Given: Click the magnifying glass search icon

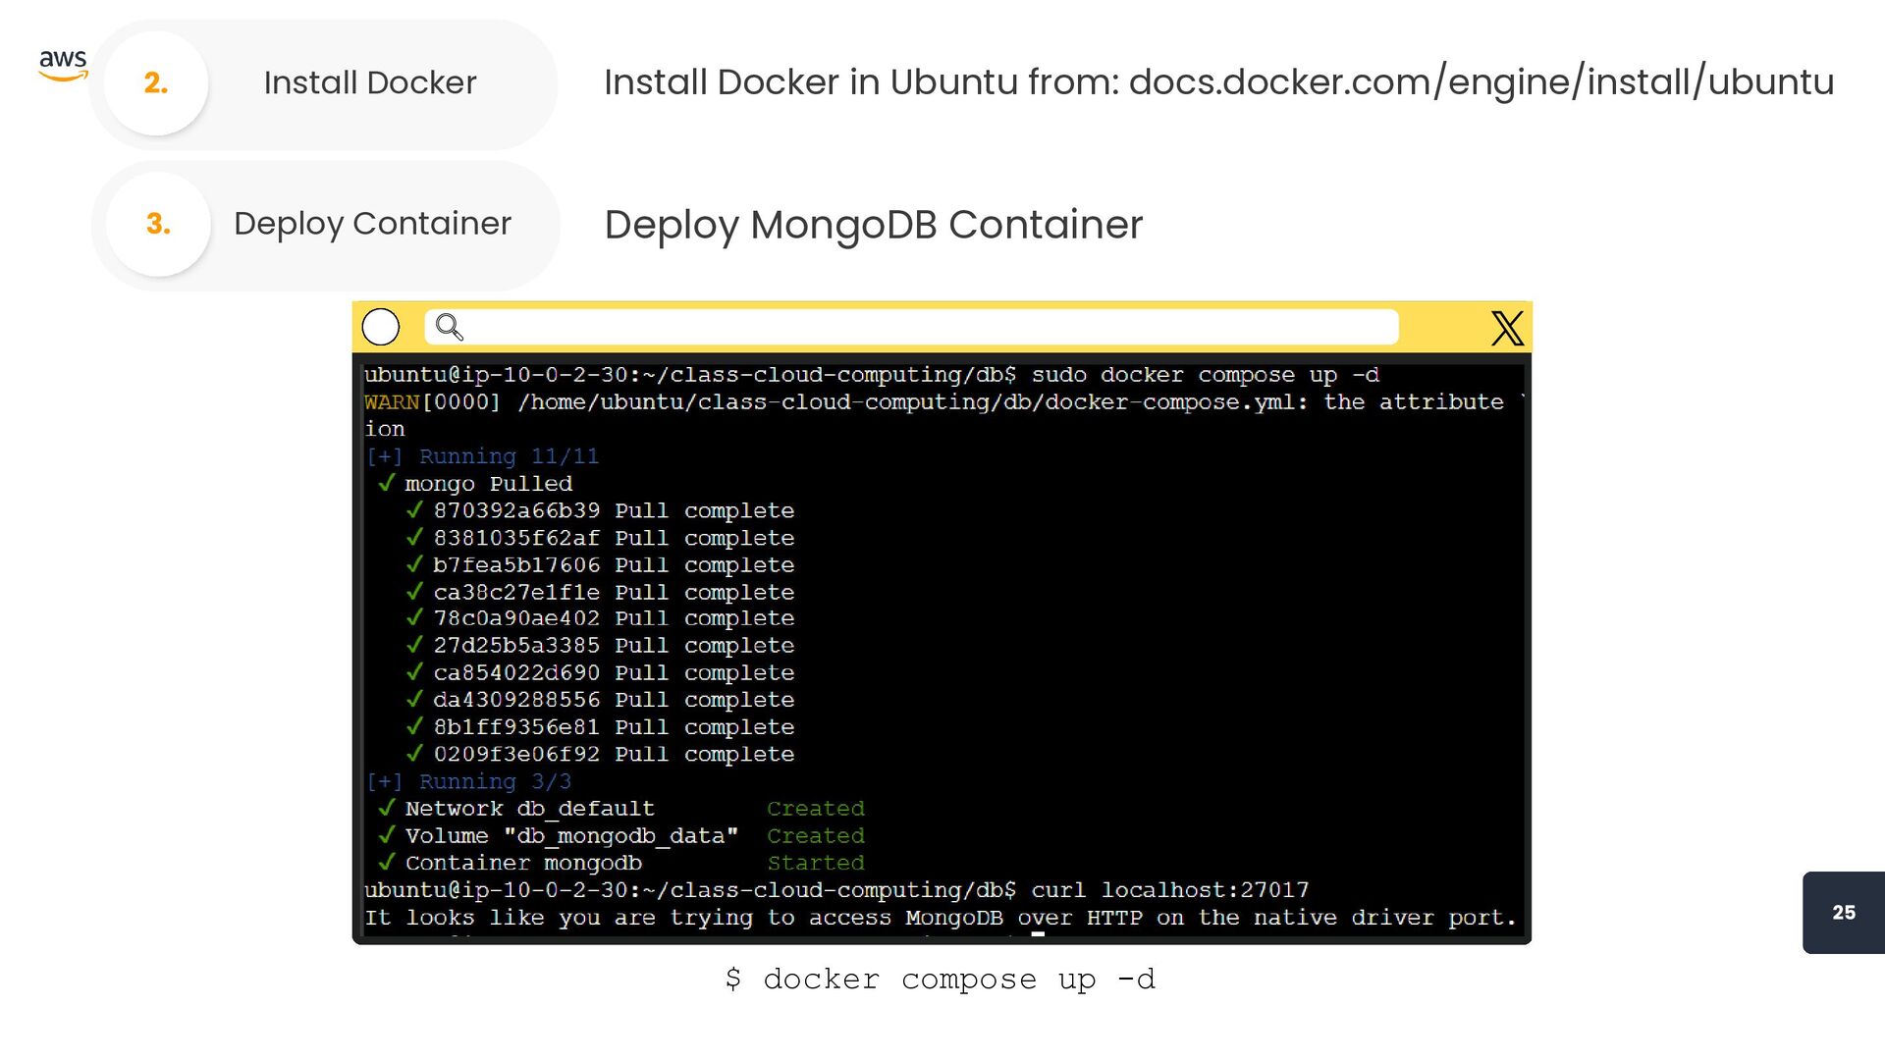Looking at the screenshot, I should coord(449,327).
